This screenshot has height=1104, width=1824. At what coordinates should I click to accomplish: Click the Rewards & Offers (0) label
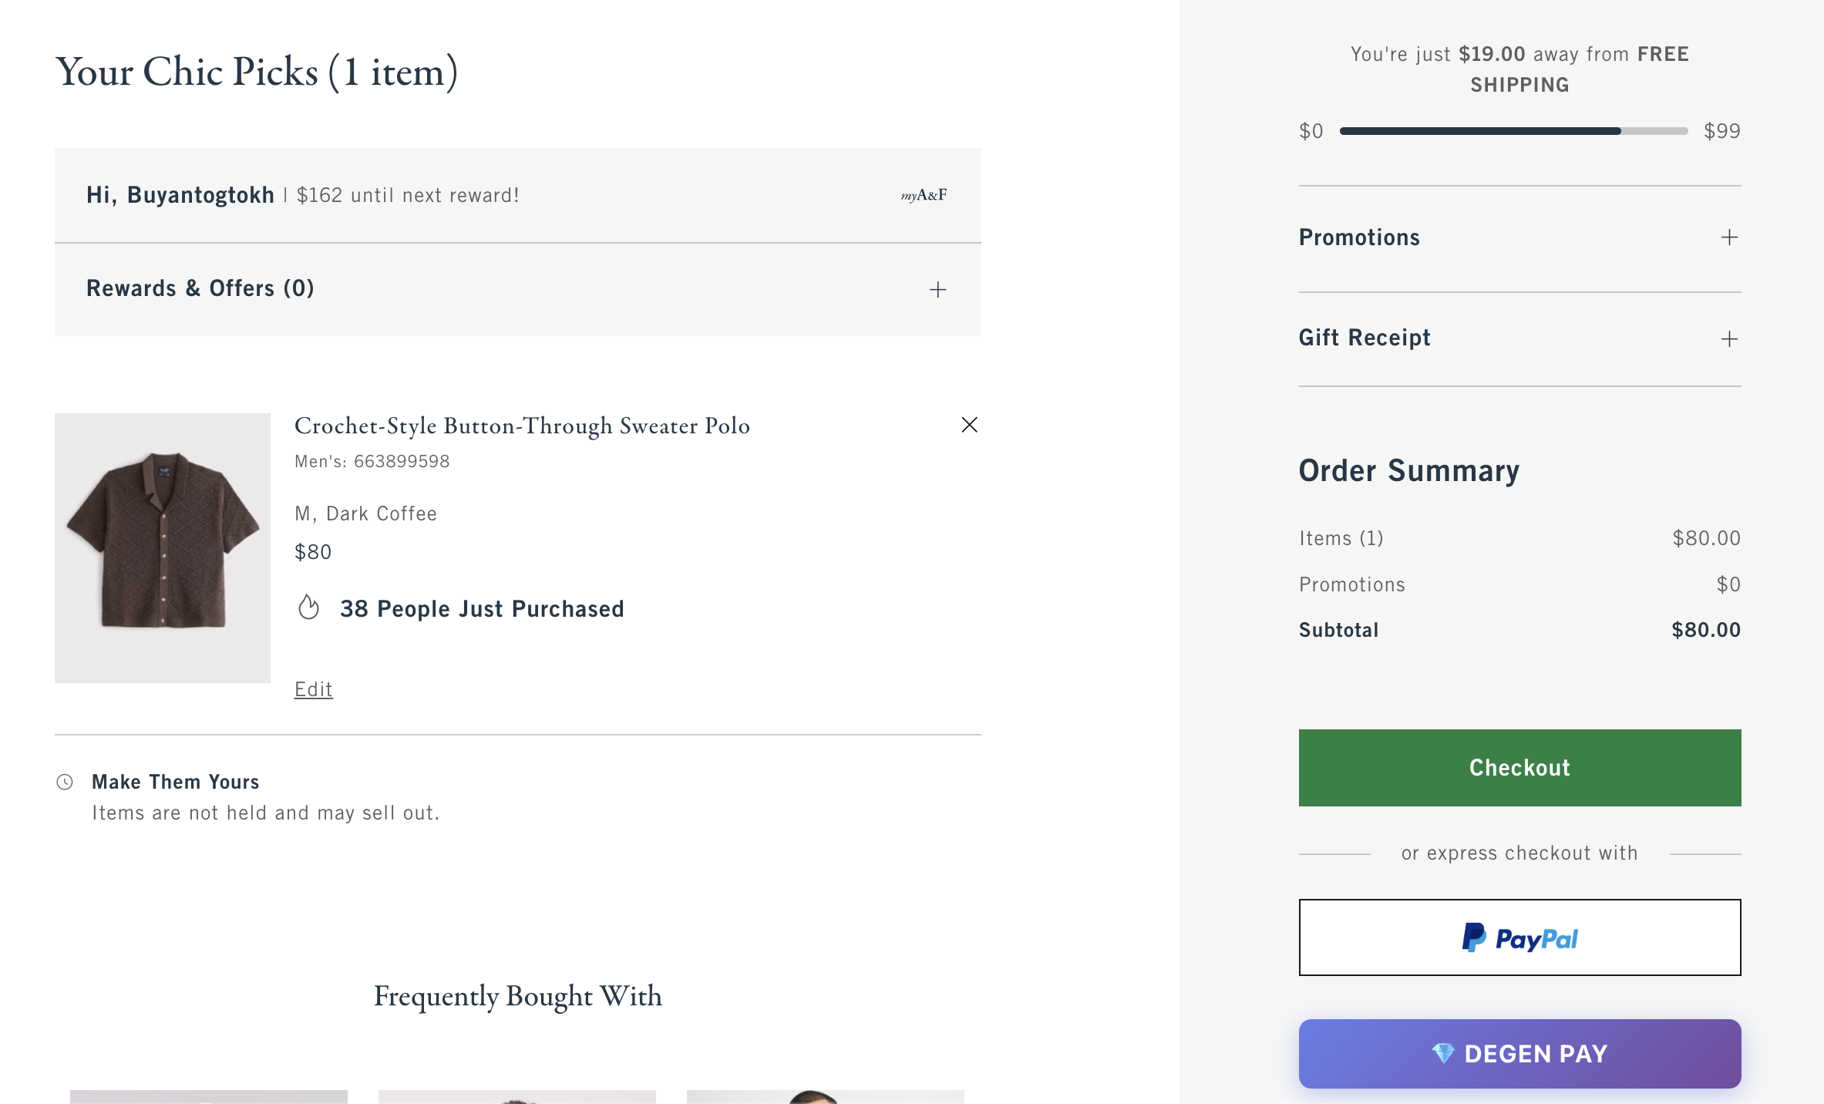[x=200, y=288]
